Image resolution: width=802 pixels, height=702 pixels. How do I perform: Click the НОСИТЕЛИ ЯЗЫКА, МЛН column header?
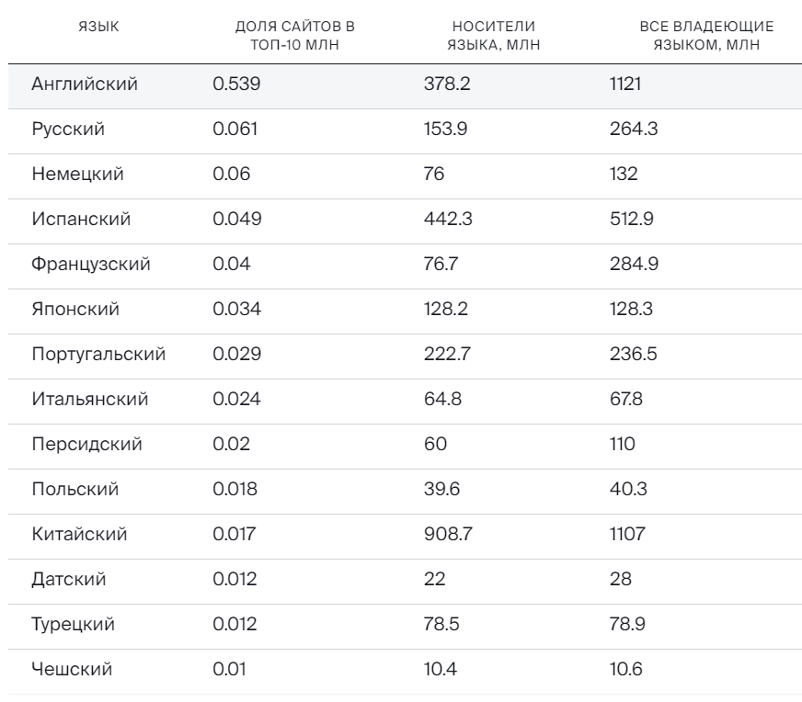494,35
